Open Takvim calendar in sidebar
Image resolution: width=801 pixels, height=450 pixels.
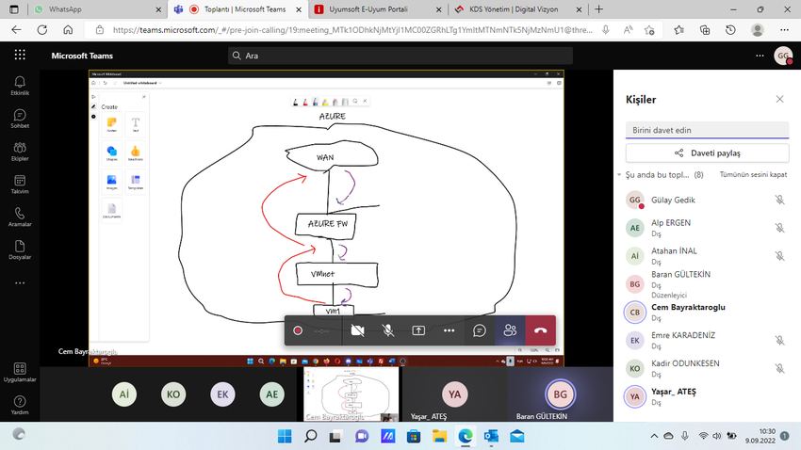pyautogui.click(x=20, y=185)
